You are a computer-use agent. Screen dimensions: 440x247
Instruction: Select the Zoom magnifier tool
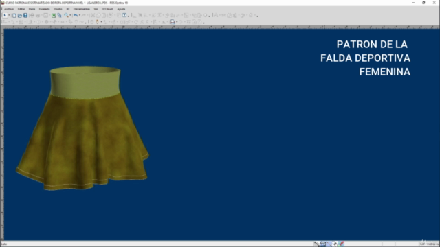66,15
